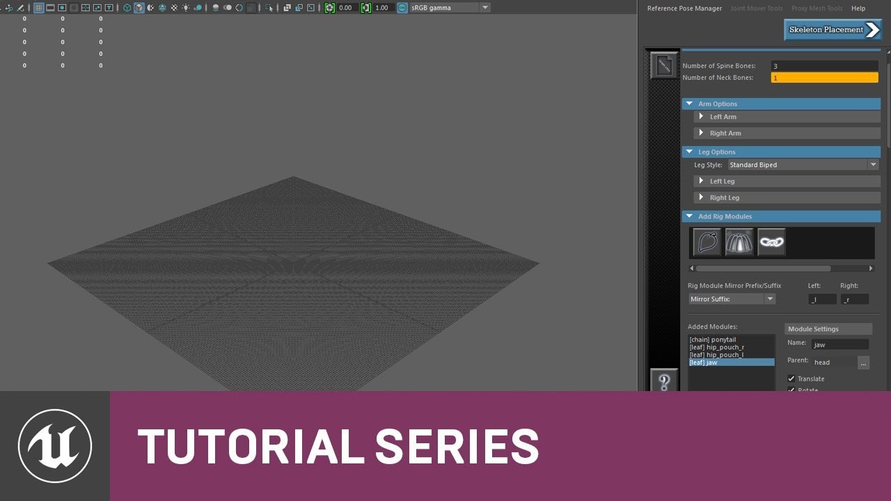Toggle the multisample anti-aliasing ring icon
This screenshot has height=501, width=891.
[239, 8]
